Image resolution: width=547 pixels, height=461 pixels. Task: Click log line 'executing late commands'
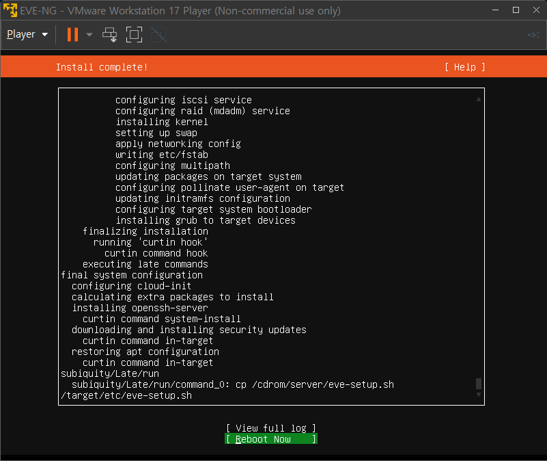[x=145, y=264]
